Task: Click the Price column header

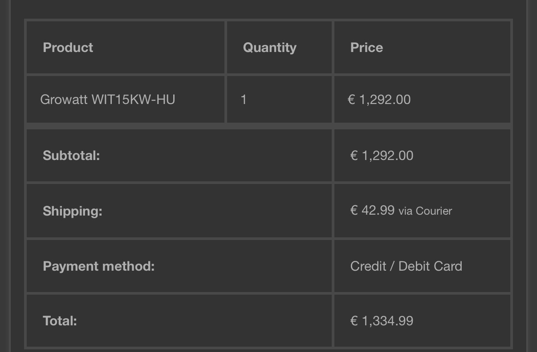Action: tap(366, 48)
